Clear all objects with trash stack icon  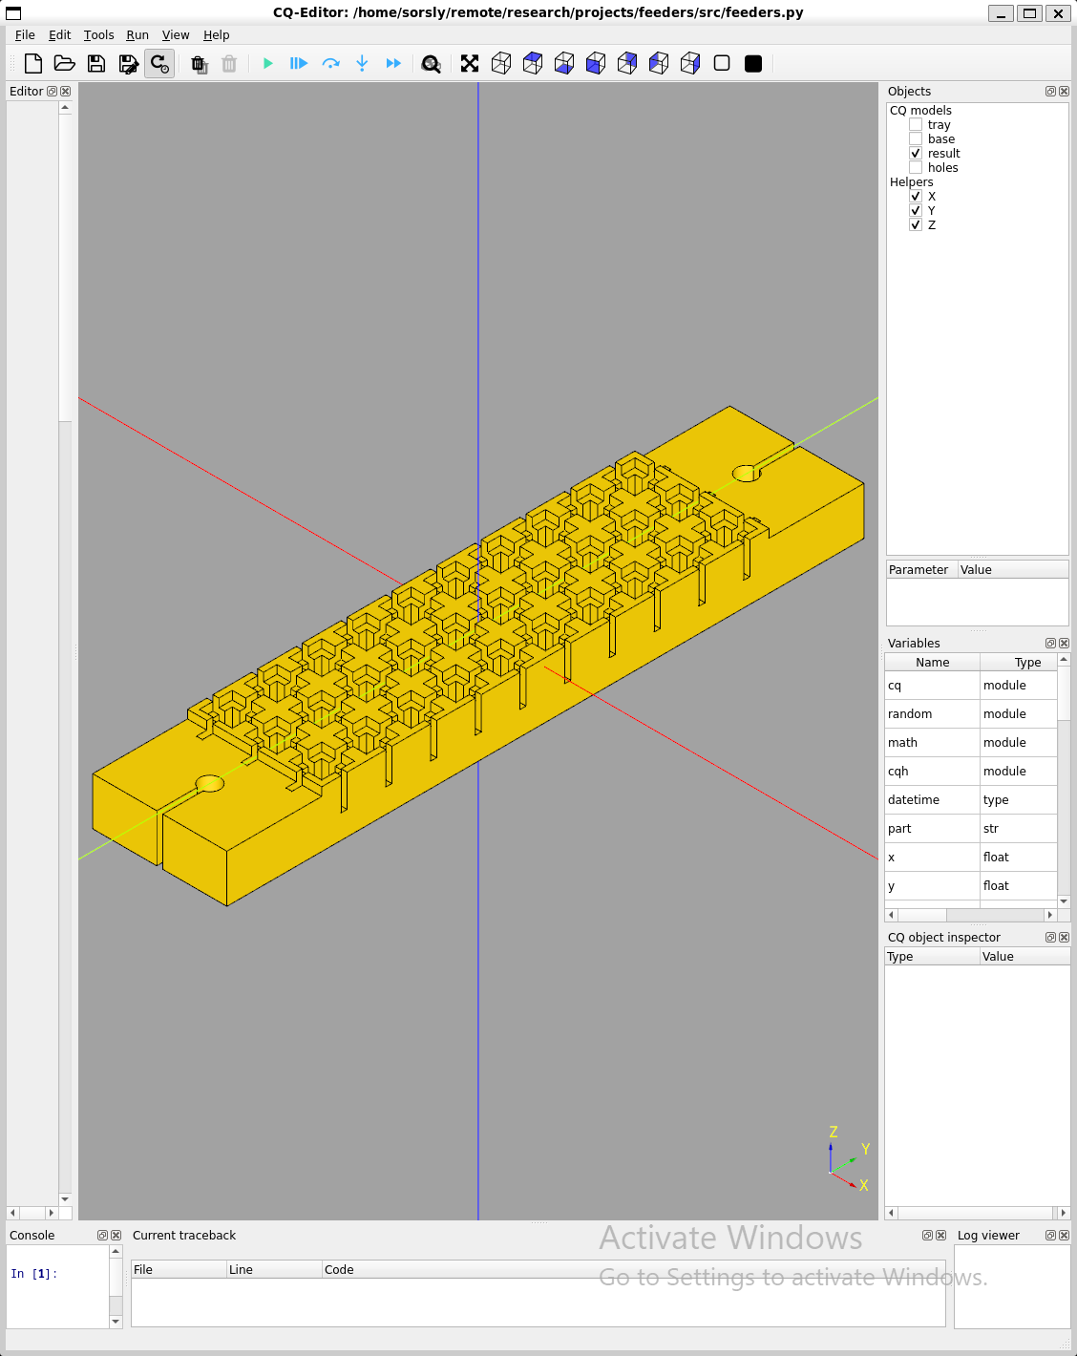pos(199,64)
